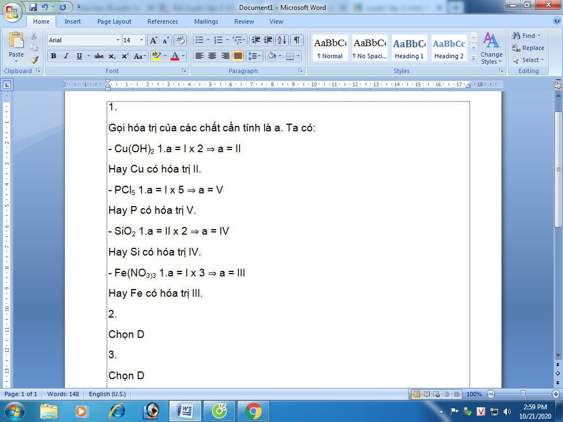The image size is (563, 422).
Task: Apply red font color
Action: click(x=175, y=56)
